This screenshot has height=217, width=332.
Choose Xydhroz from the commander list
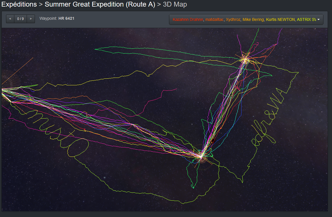tap(233, 20)
